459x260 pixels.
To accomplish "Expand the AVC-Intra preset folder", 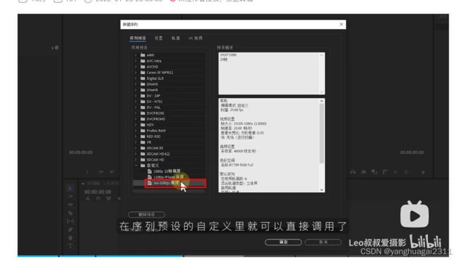I will 136,61.
